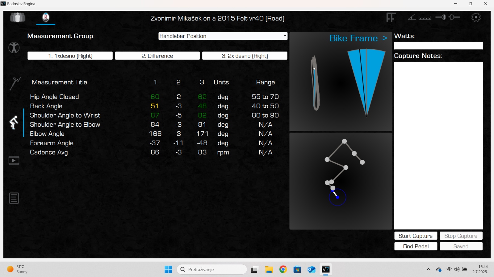The height and width of the screenshot is (277, 494).
Task: Open Outlook from the taskbar
Action: [x=312, y=270]
